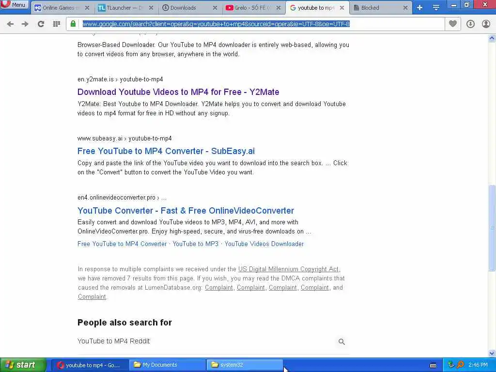Click the vertical scrollbar thumb
This screenshot has height=372, width=496.
pyautogui.click(x=492, y=228)
